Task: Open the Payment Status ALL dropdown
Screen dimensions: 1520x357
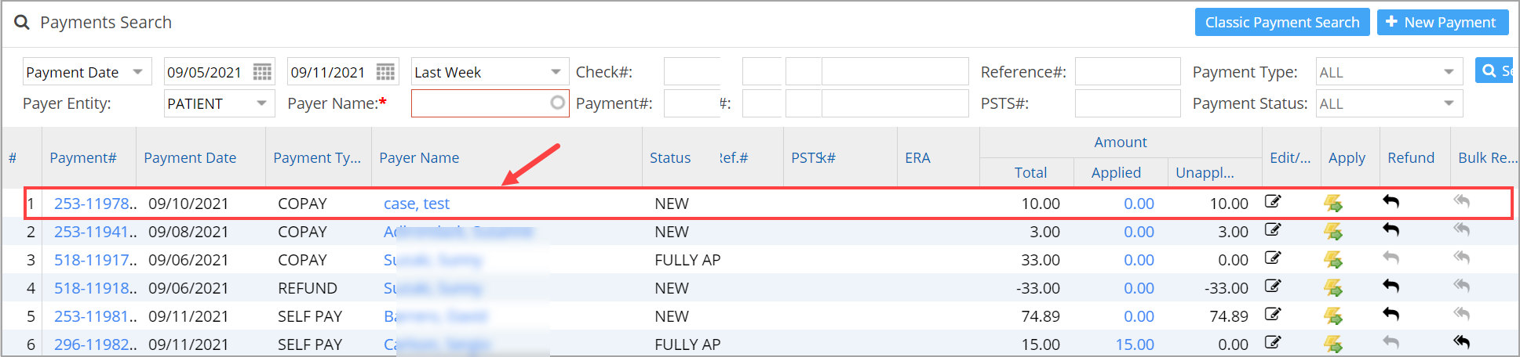Action: click(x=1449, y=103)
